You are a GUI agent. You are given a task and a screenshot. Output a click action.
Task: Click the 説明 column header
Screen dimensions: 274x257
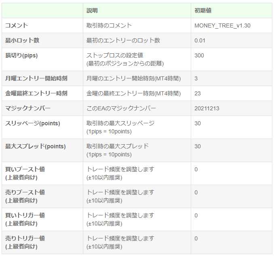coord(92,11)
